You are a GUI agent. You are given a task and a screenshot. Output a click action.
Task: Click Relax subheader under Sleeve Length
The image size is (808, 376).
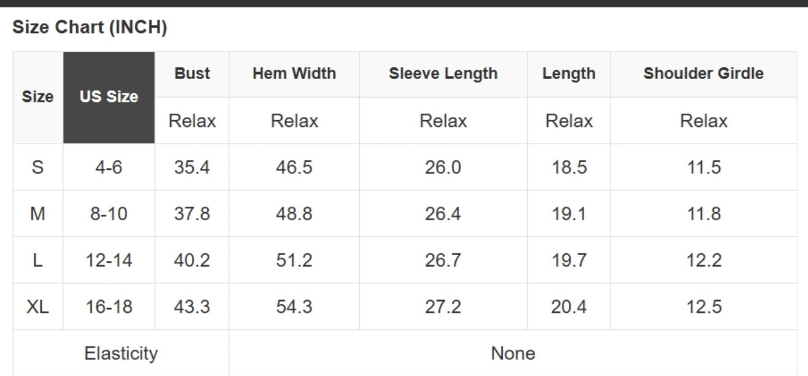[x=443, y=121]
